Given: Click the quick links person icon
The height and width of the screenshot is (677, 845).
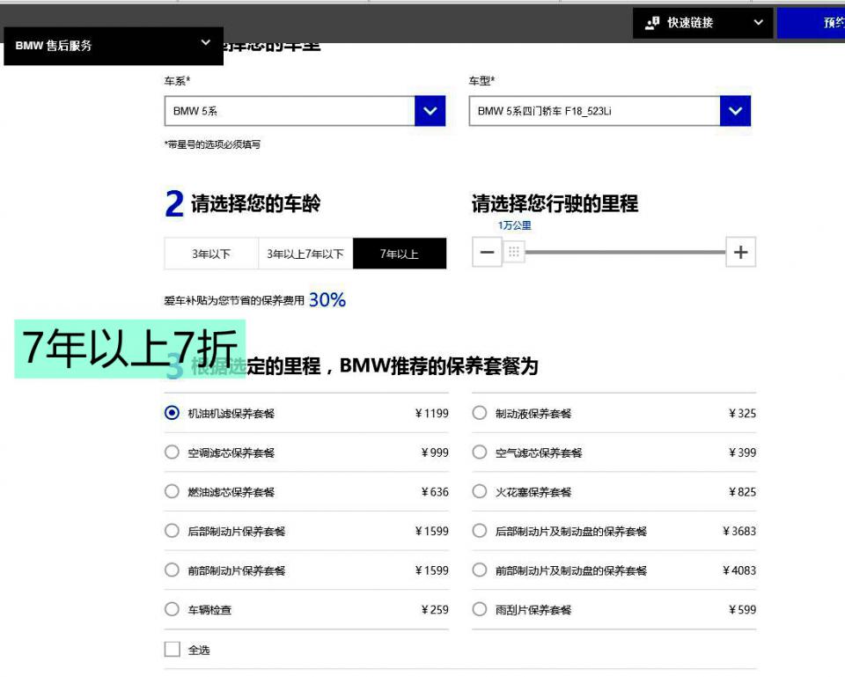Looking at the screenshot, I should tap(652, 23).
